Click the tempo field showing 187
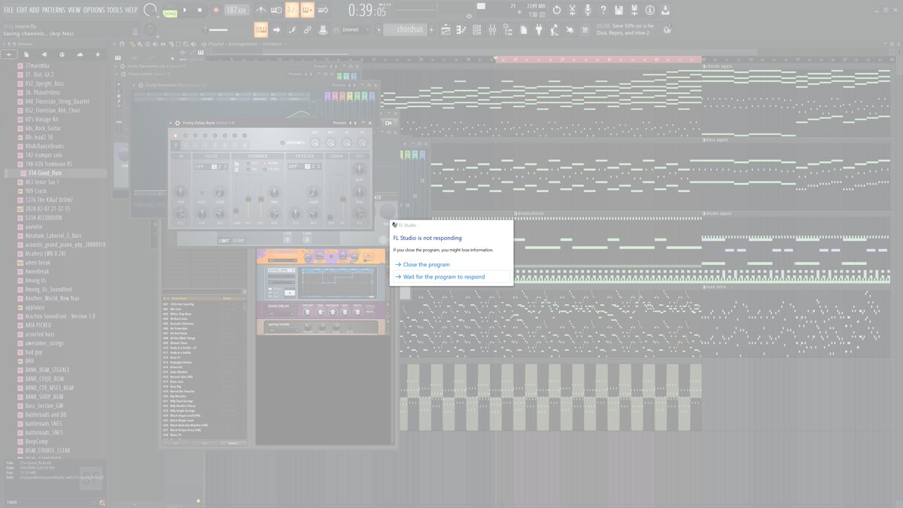The width and height of the screenshot is (903, 508). point(236,10)
